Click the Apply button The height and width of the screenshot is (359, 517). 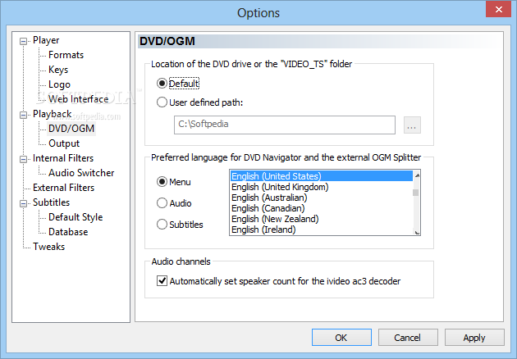pos(474,337)
